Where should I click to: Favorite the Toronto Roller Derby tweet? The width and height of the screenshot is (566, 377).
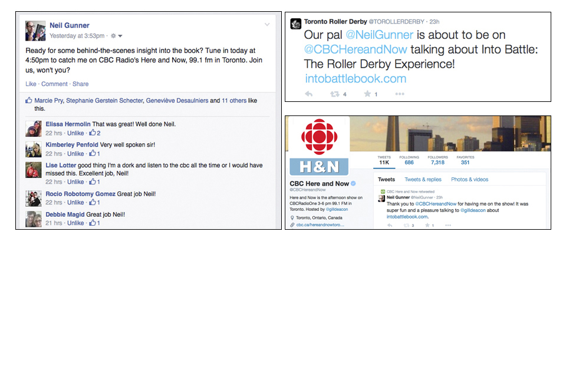pos(367,94)
